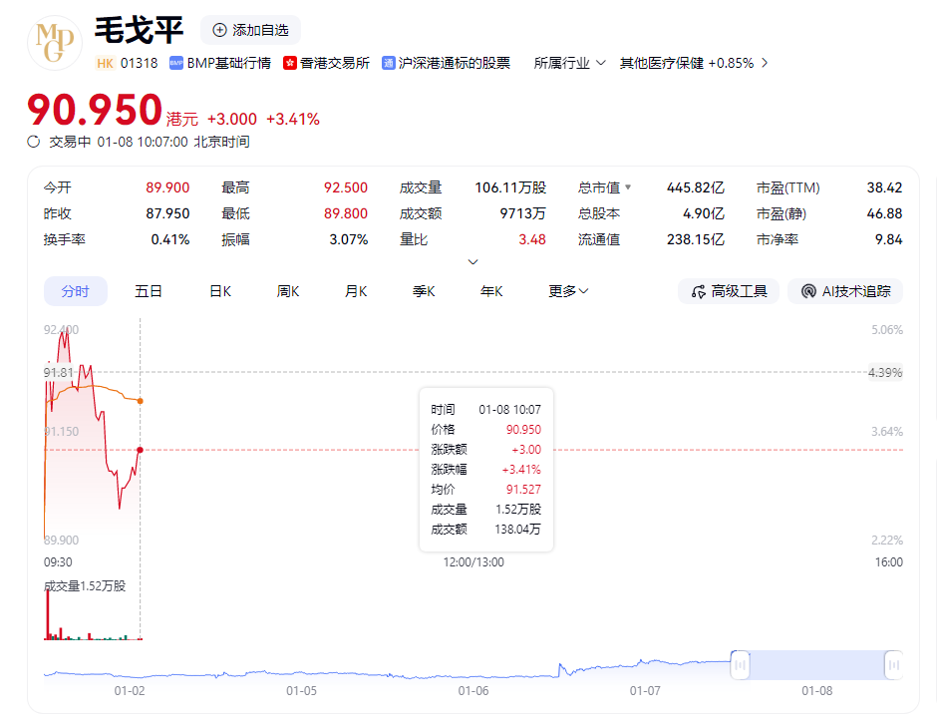Toggle the 总市值 sort triangle
This screenshot has height=728, width=937.
click(x=628, y=187)
